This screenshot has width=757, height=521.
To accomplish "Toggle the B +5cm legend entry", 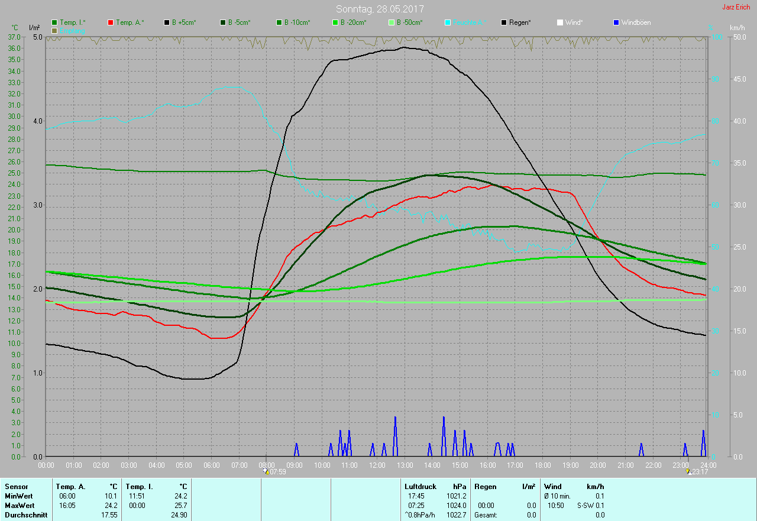I will pos(180,22).
